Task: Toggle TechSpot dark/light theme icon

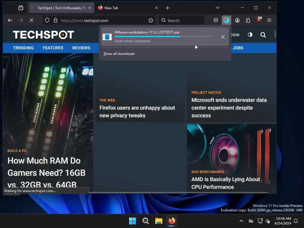Action: pos(250,35)
